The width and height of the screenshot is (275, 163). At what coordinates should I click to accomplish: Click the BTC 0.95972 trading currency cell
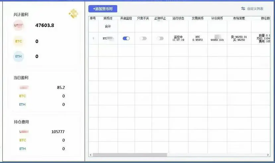(198, 39)
